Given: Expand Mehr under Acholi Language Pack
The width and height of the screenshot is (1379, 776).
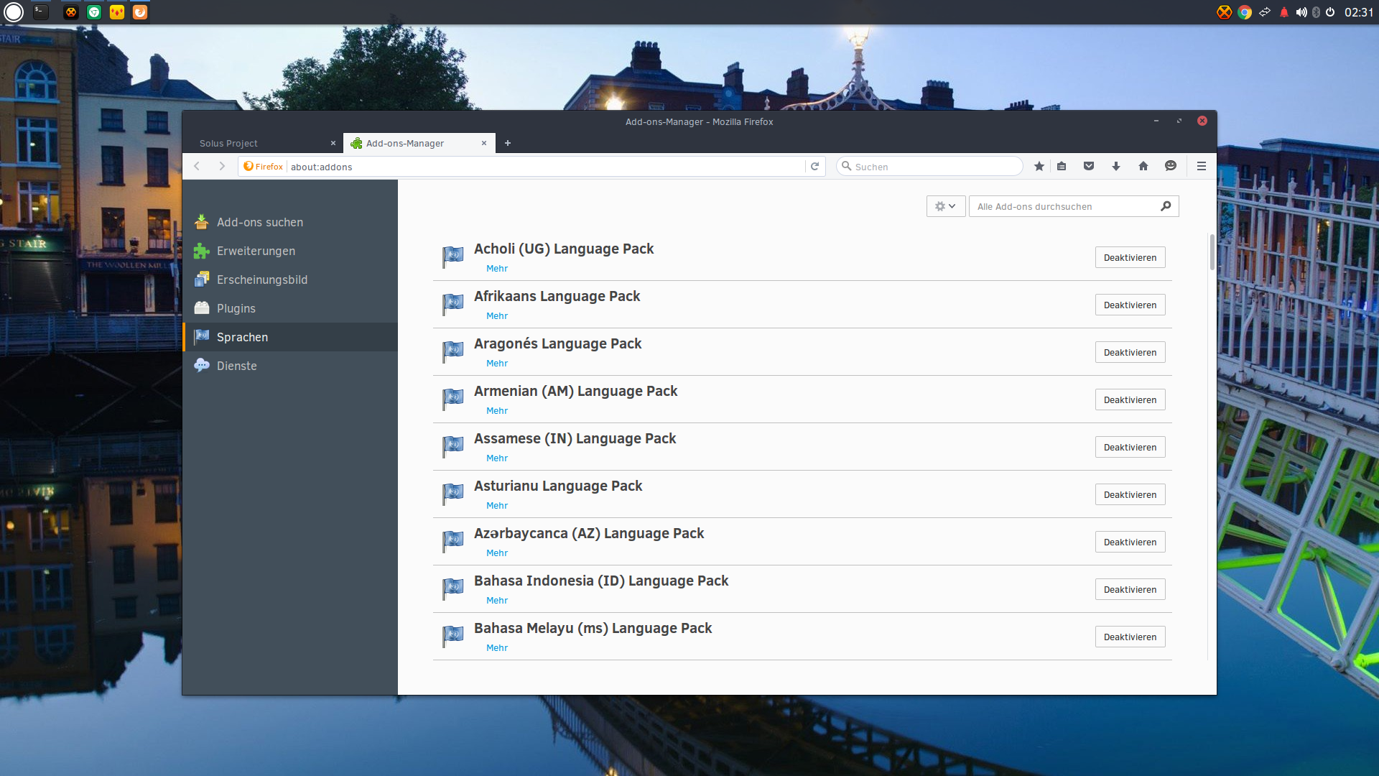Looking at the screenshot, I should point(496,268).
